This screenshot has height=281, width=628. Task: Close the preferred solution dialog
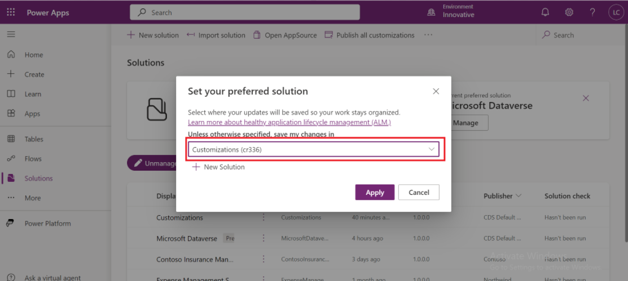click(436, 91)
